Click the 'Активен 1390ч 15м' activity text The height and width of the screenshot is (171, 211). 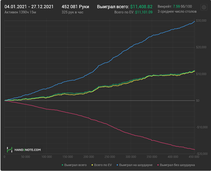click(x=20, y=12)
